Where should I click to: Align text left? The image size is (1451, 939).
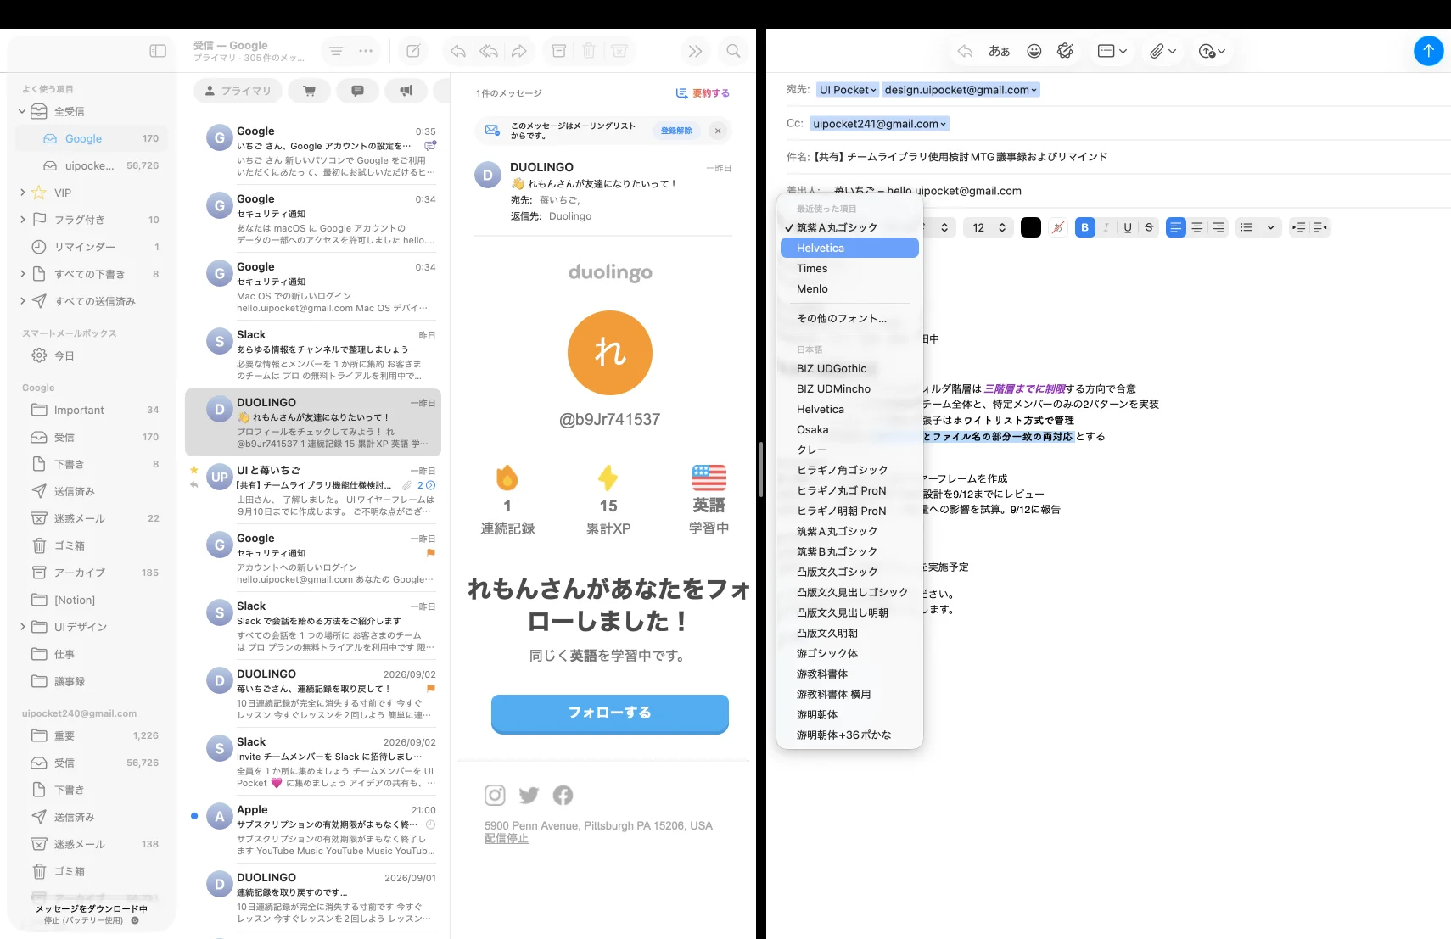1175,227
